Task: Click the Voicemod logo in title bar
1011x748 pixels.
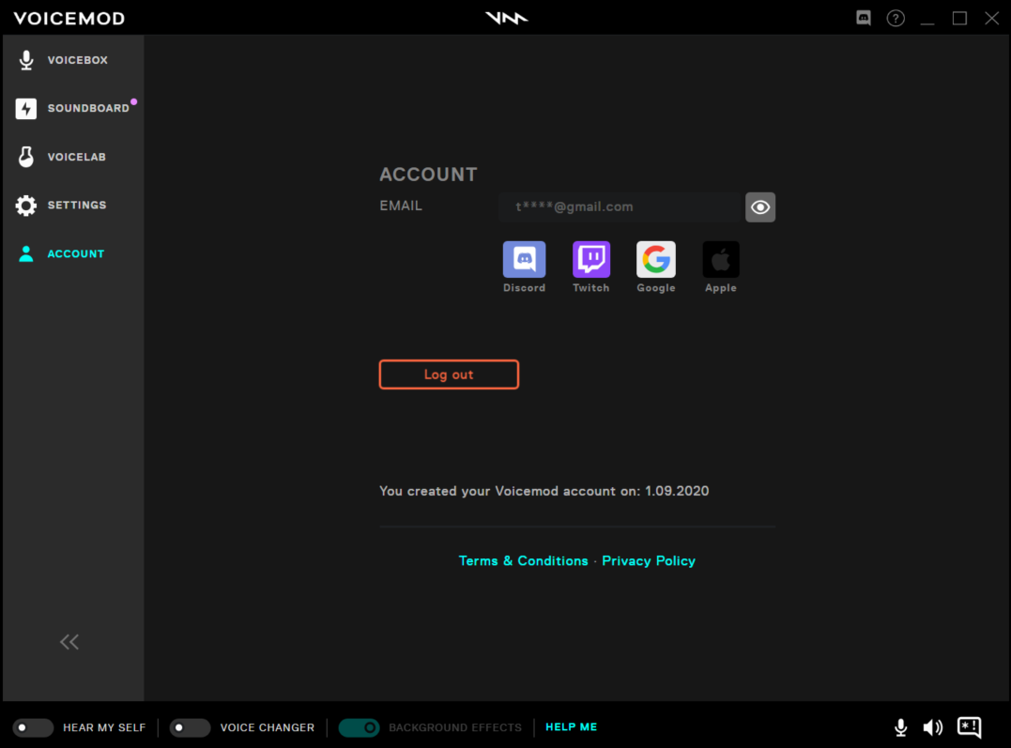Action: coord(506,18)
